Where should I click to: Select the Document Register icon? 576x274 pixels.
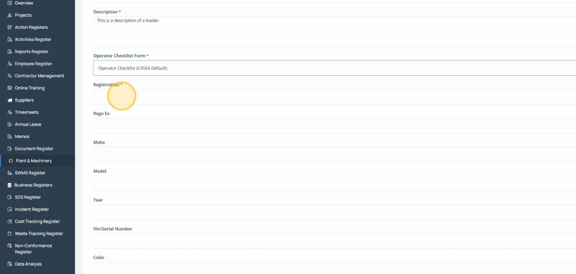(10, 149)
